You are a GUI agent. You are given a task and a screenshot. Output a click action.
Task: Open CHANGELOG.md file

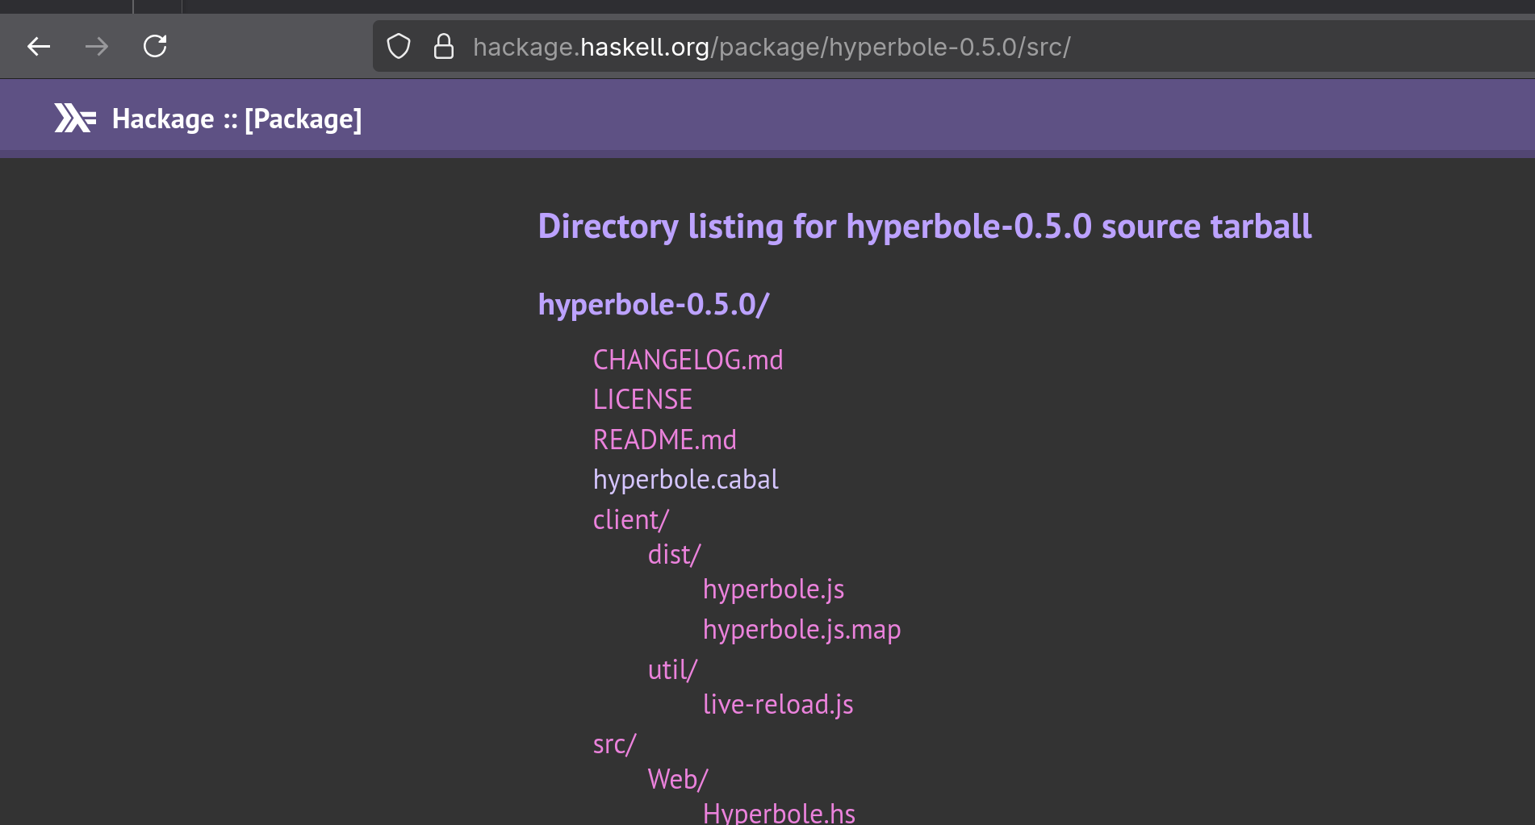click(x=688, y=360)
